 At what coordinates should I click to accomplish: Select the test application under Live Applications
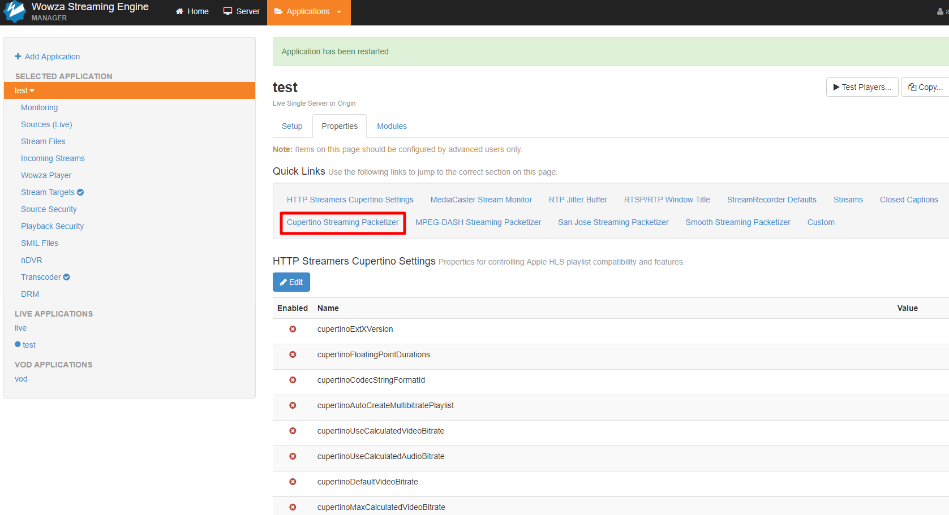[x=29, y=345]
